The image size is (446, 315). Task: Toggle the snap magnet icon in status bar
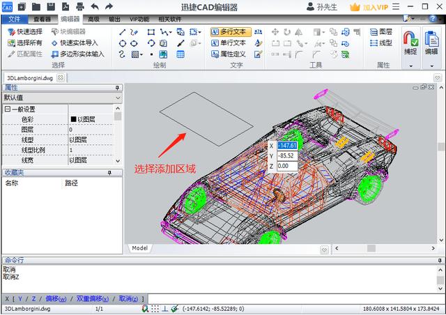146,309
